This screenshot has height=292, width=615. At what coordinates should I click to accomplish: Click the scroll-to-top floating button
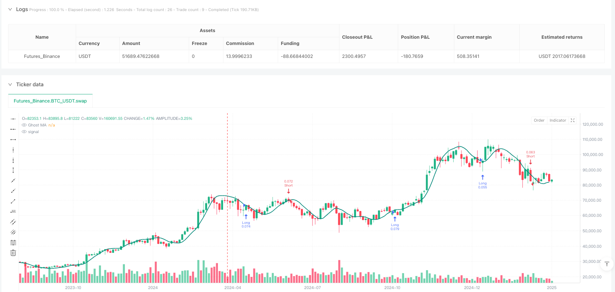pyautogui.click(x=607, y=264)
